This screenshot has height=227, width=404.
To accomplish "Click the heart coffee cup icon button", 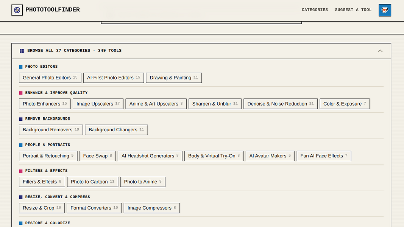I will [385, 10].
